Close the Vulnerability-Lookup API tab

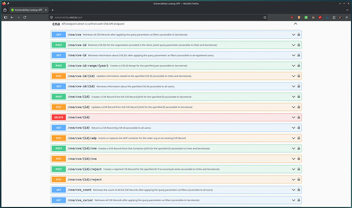pyautogui.click(x=46, y=10)
